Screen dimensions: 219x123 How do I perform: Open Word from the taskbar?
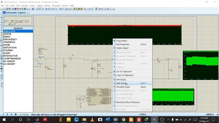click(x=108, y=120)
